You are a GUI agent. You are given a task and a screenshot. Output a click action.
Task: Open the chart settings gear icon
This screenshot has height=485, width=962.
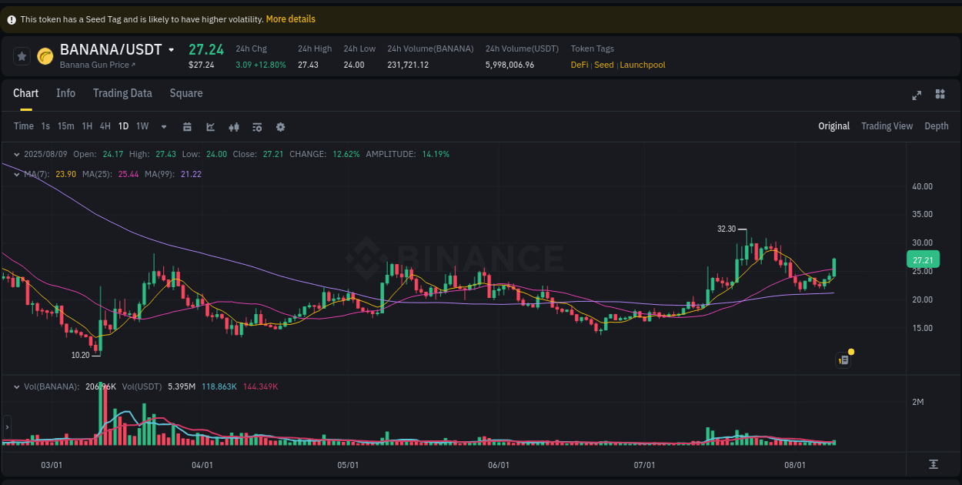(x=280, y=126)
